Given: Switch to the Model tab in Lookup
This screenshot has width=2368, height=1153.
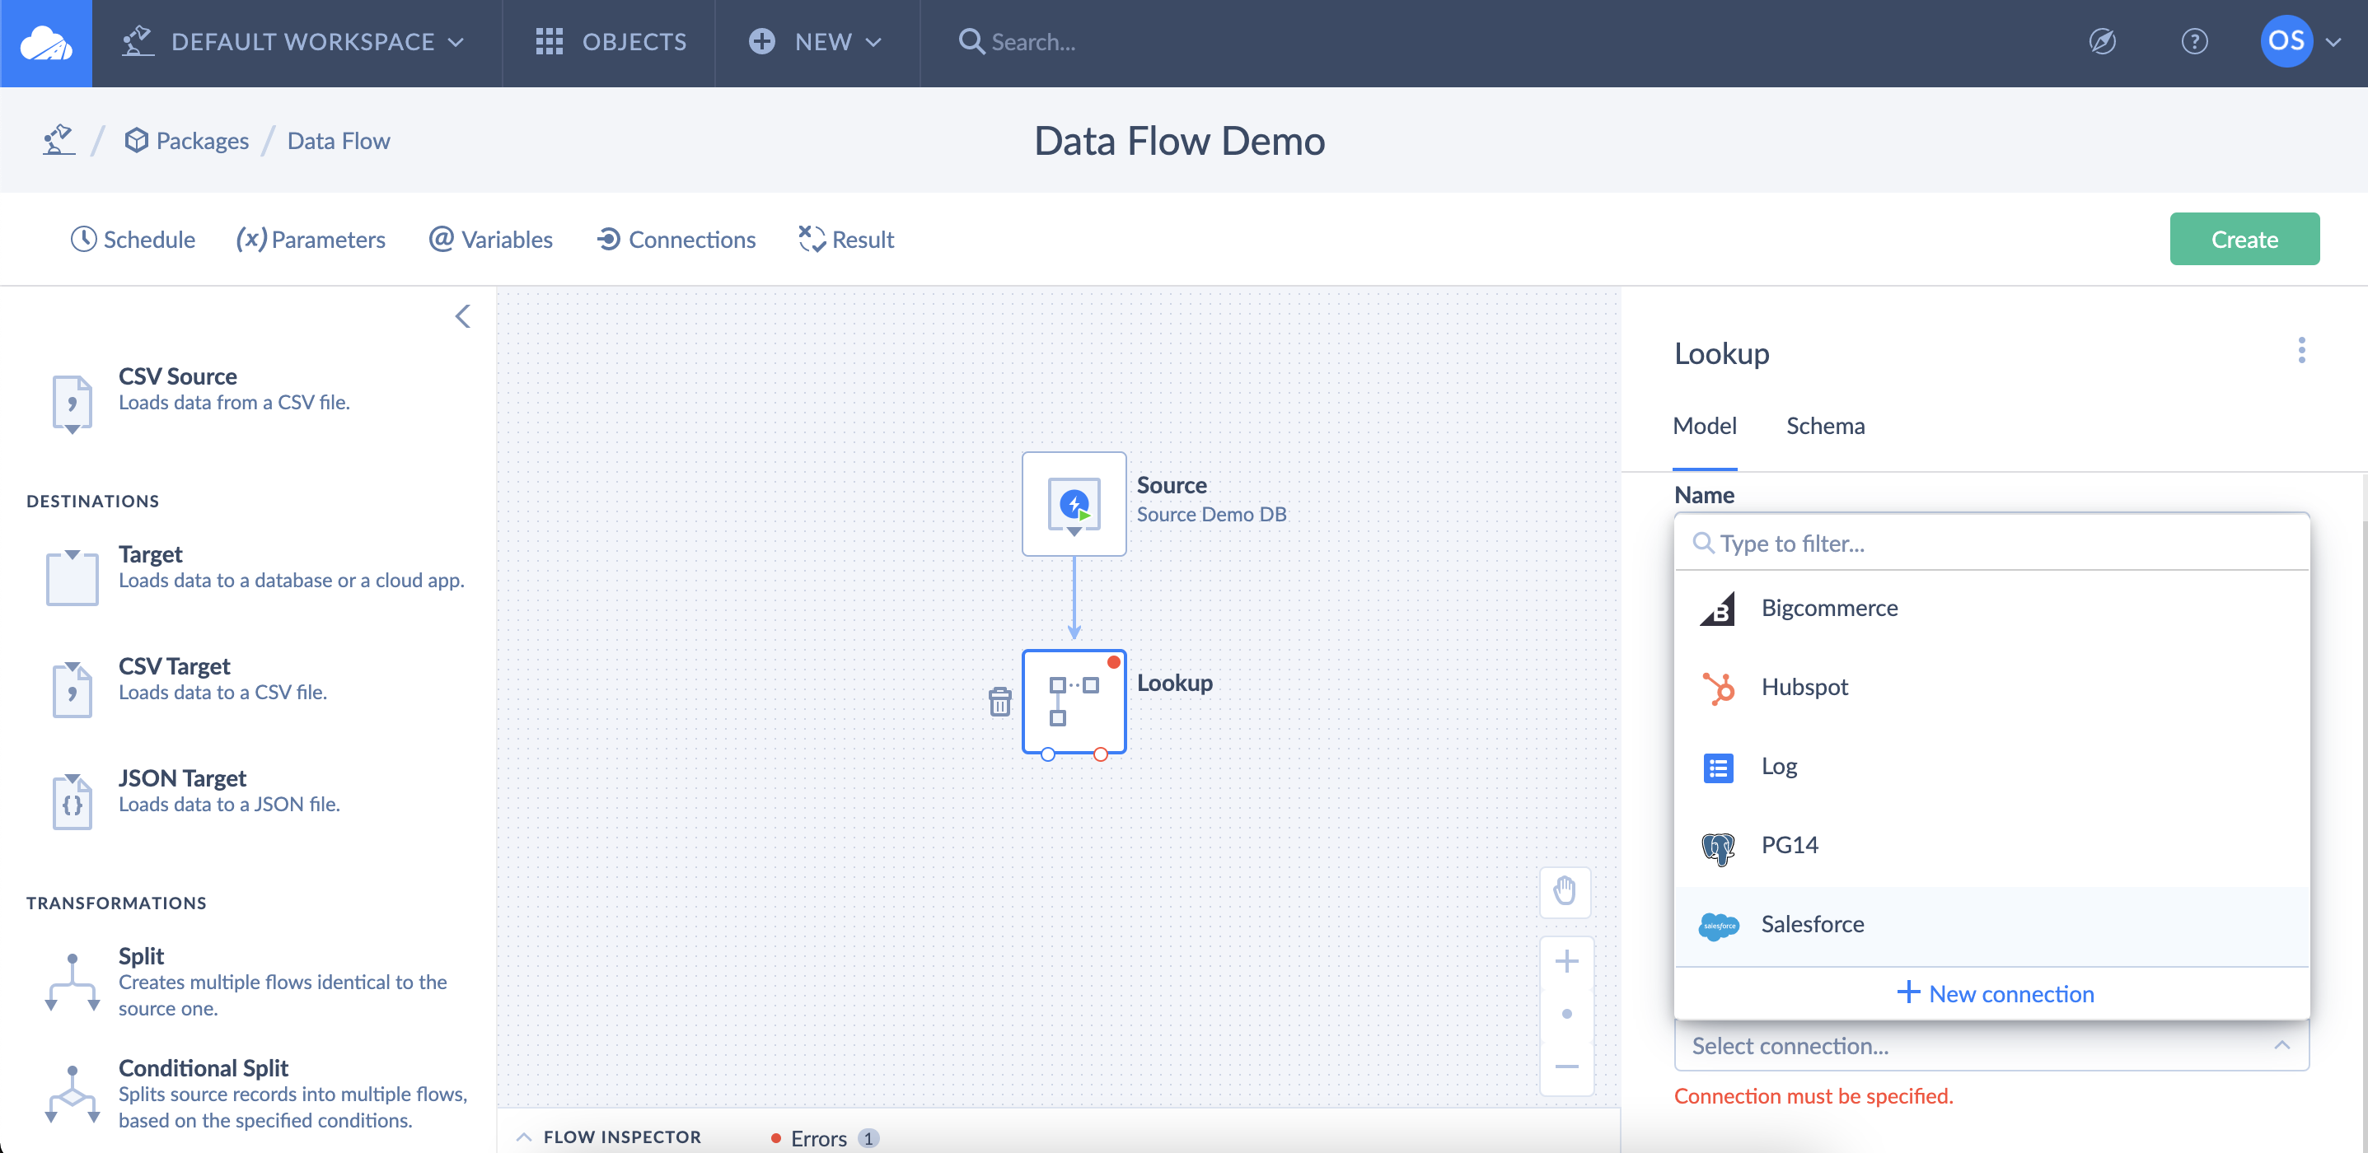Looking at the screenshot, I should tap(1704, 426).
